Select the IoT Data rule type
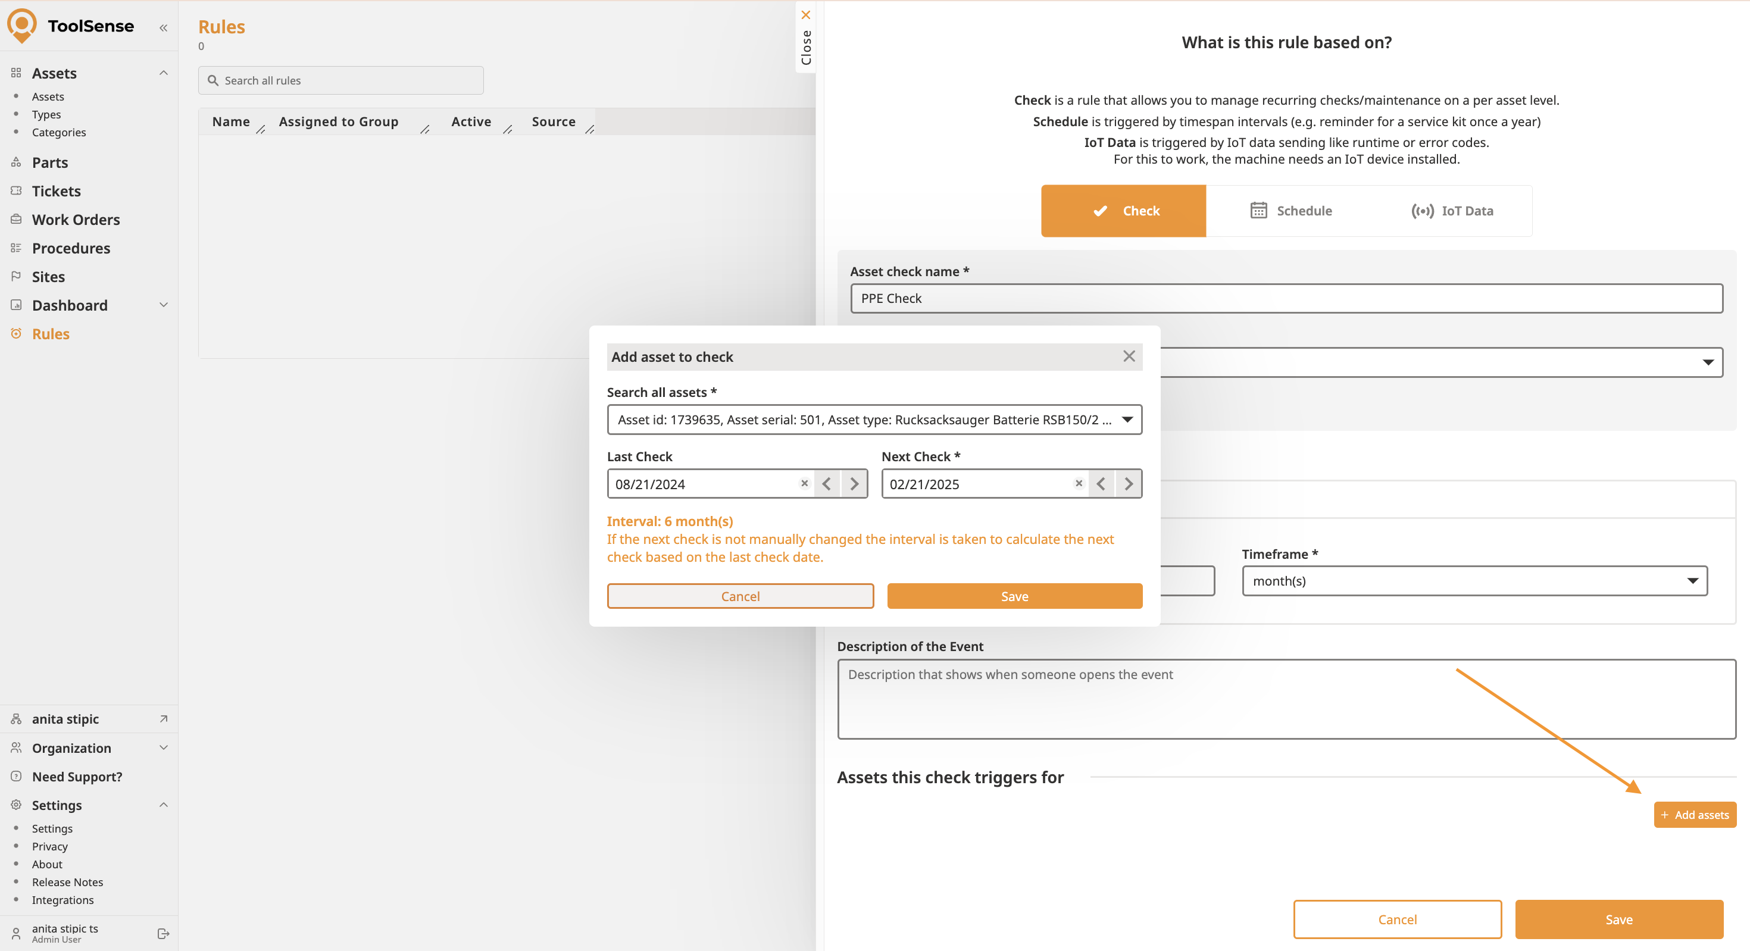Image resolution: width=1750 pixels, height=951 pixels. (1452, 211)
